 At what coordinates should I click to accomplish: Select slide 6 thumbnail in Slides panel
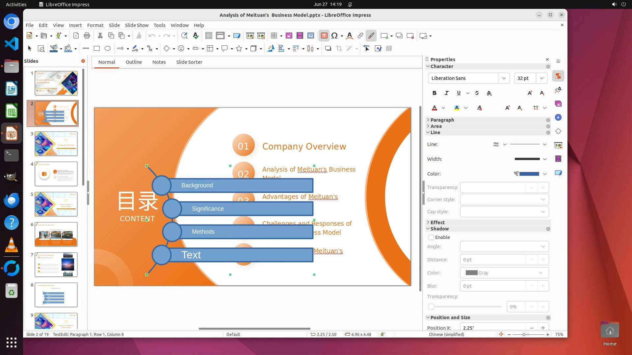click(x=56, y=234)
